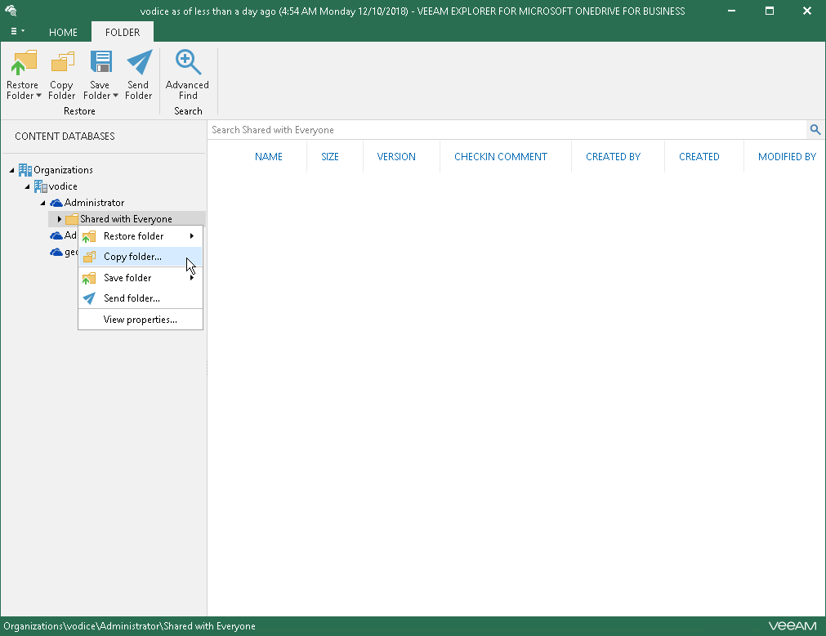This screenshot has height=636, width=826.
Task: Click the Save Folder ribbon icon
Action: click(x=100, y=62)
